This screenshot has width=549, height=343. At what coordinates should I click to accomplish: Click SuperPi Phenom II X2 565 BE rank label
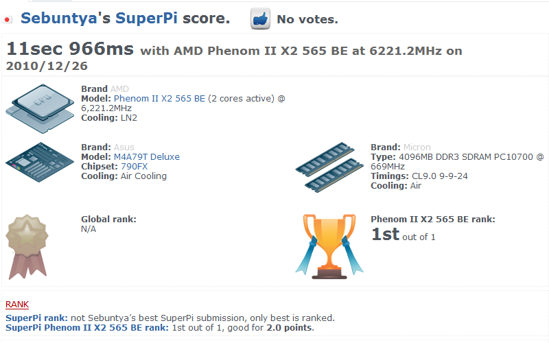click(87, 328)
